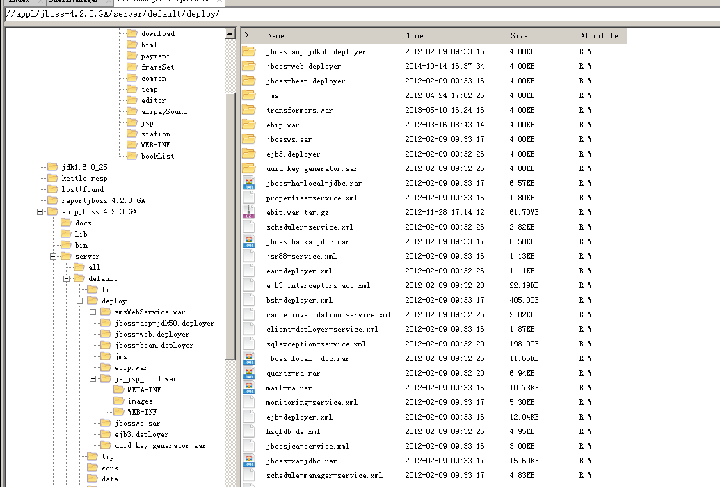Screen dimensions: 720x487
Task: Sort file list by Time column
Action: (415, 35)
